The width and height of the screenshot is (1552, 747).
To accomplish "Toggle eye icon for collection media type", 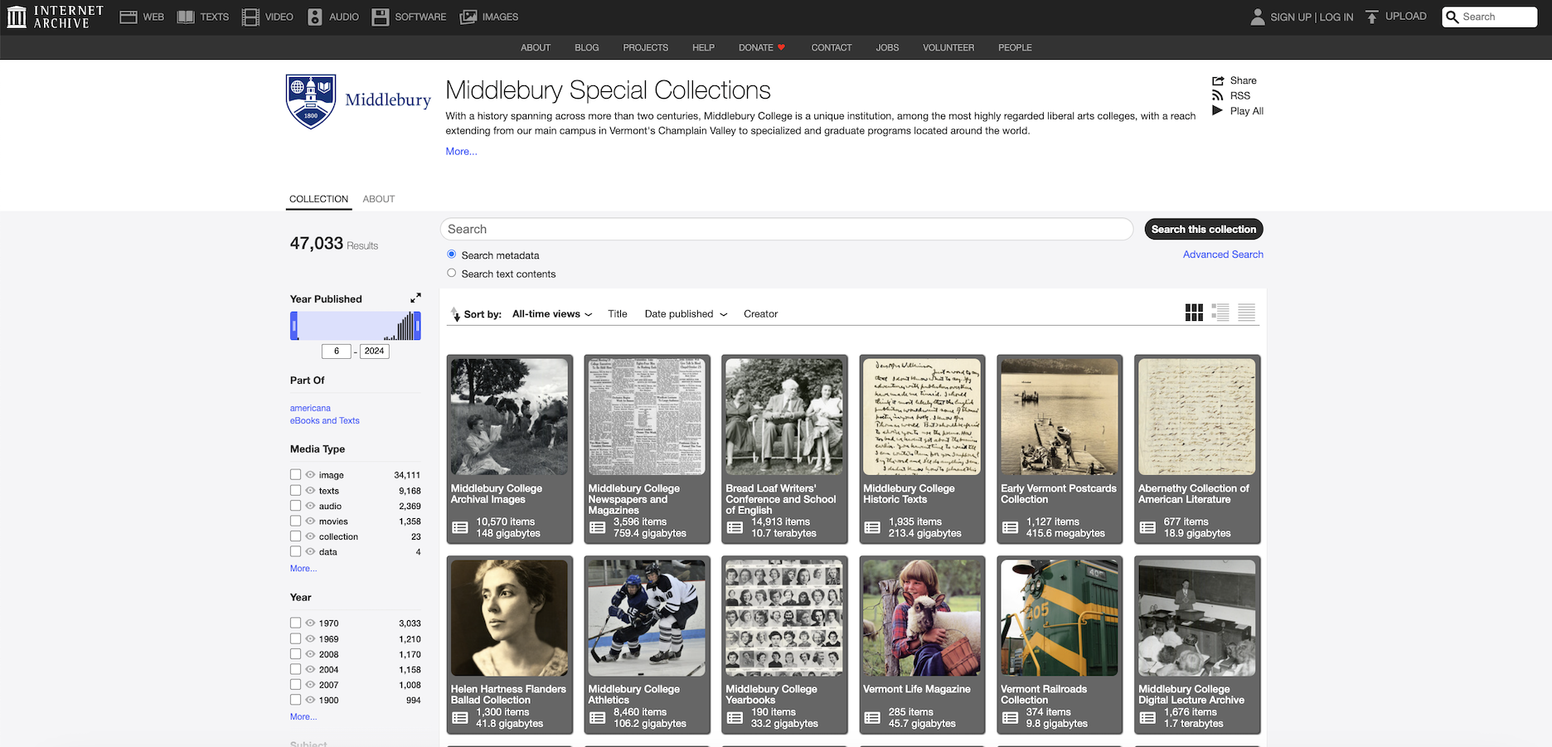I will [x=310, y=536].
